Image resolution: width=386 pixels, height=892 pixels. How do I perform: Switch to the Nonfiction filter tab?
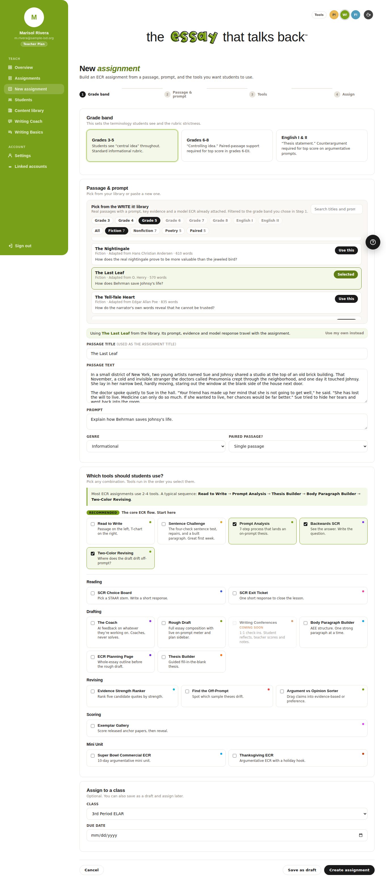145,231
